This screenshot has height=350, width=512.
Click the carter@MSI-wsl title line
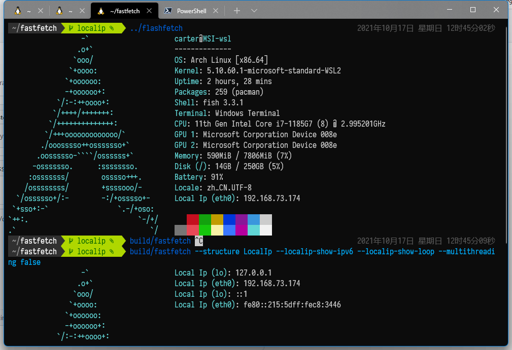203,39
